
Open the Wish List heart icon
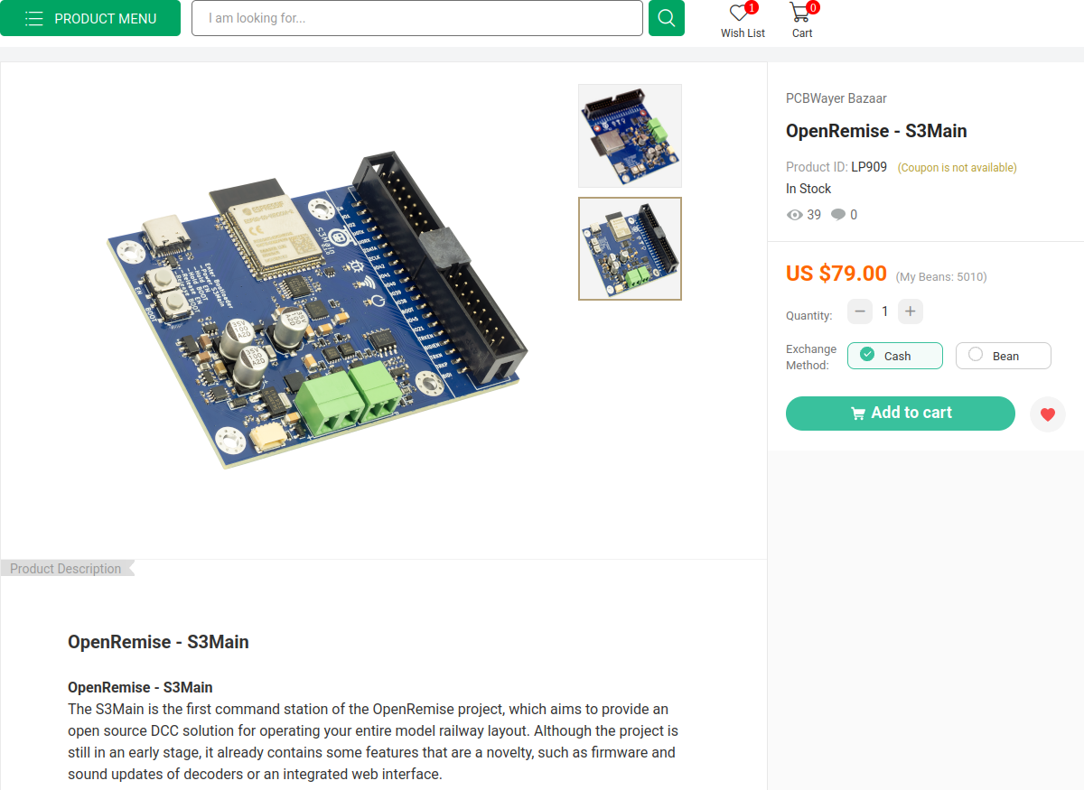tap(740, 13)
